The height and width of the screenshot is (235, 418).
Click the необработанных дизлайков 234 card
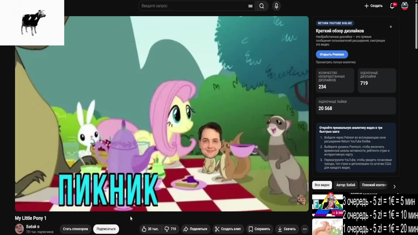click(335, 80)
